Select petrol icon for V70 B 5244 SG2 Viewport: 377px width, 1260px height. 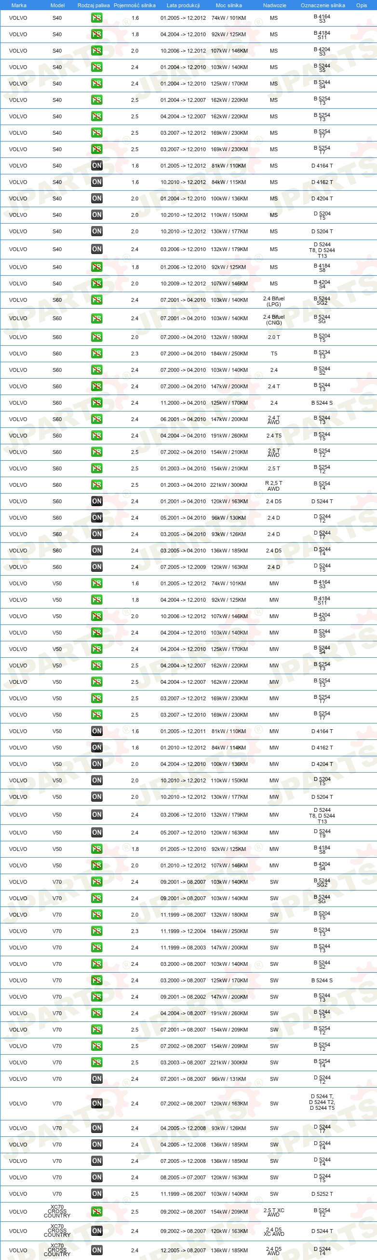coord(97,882)
